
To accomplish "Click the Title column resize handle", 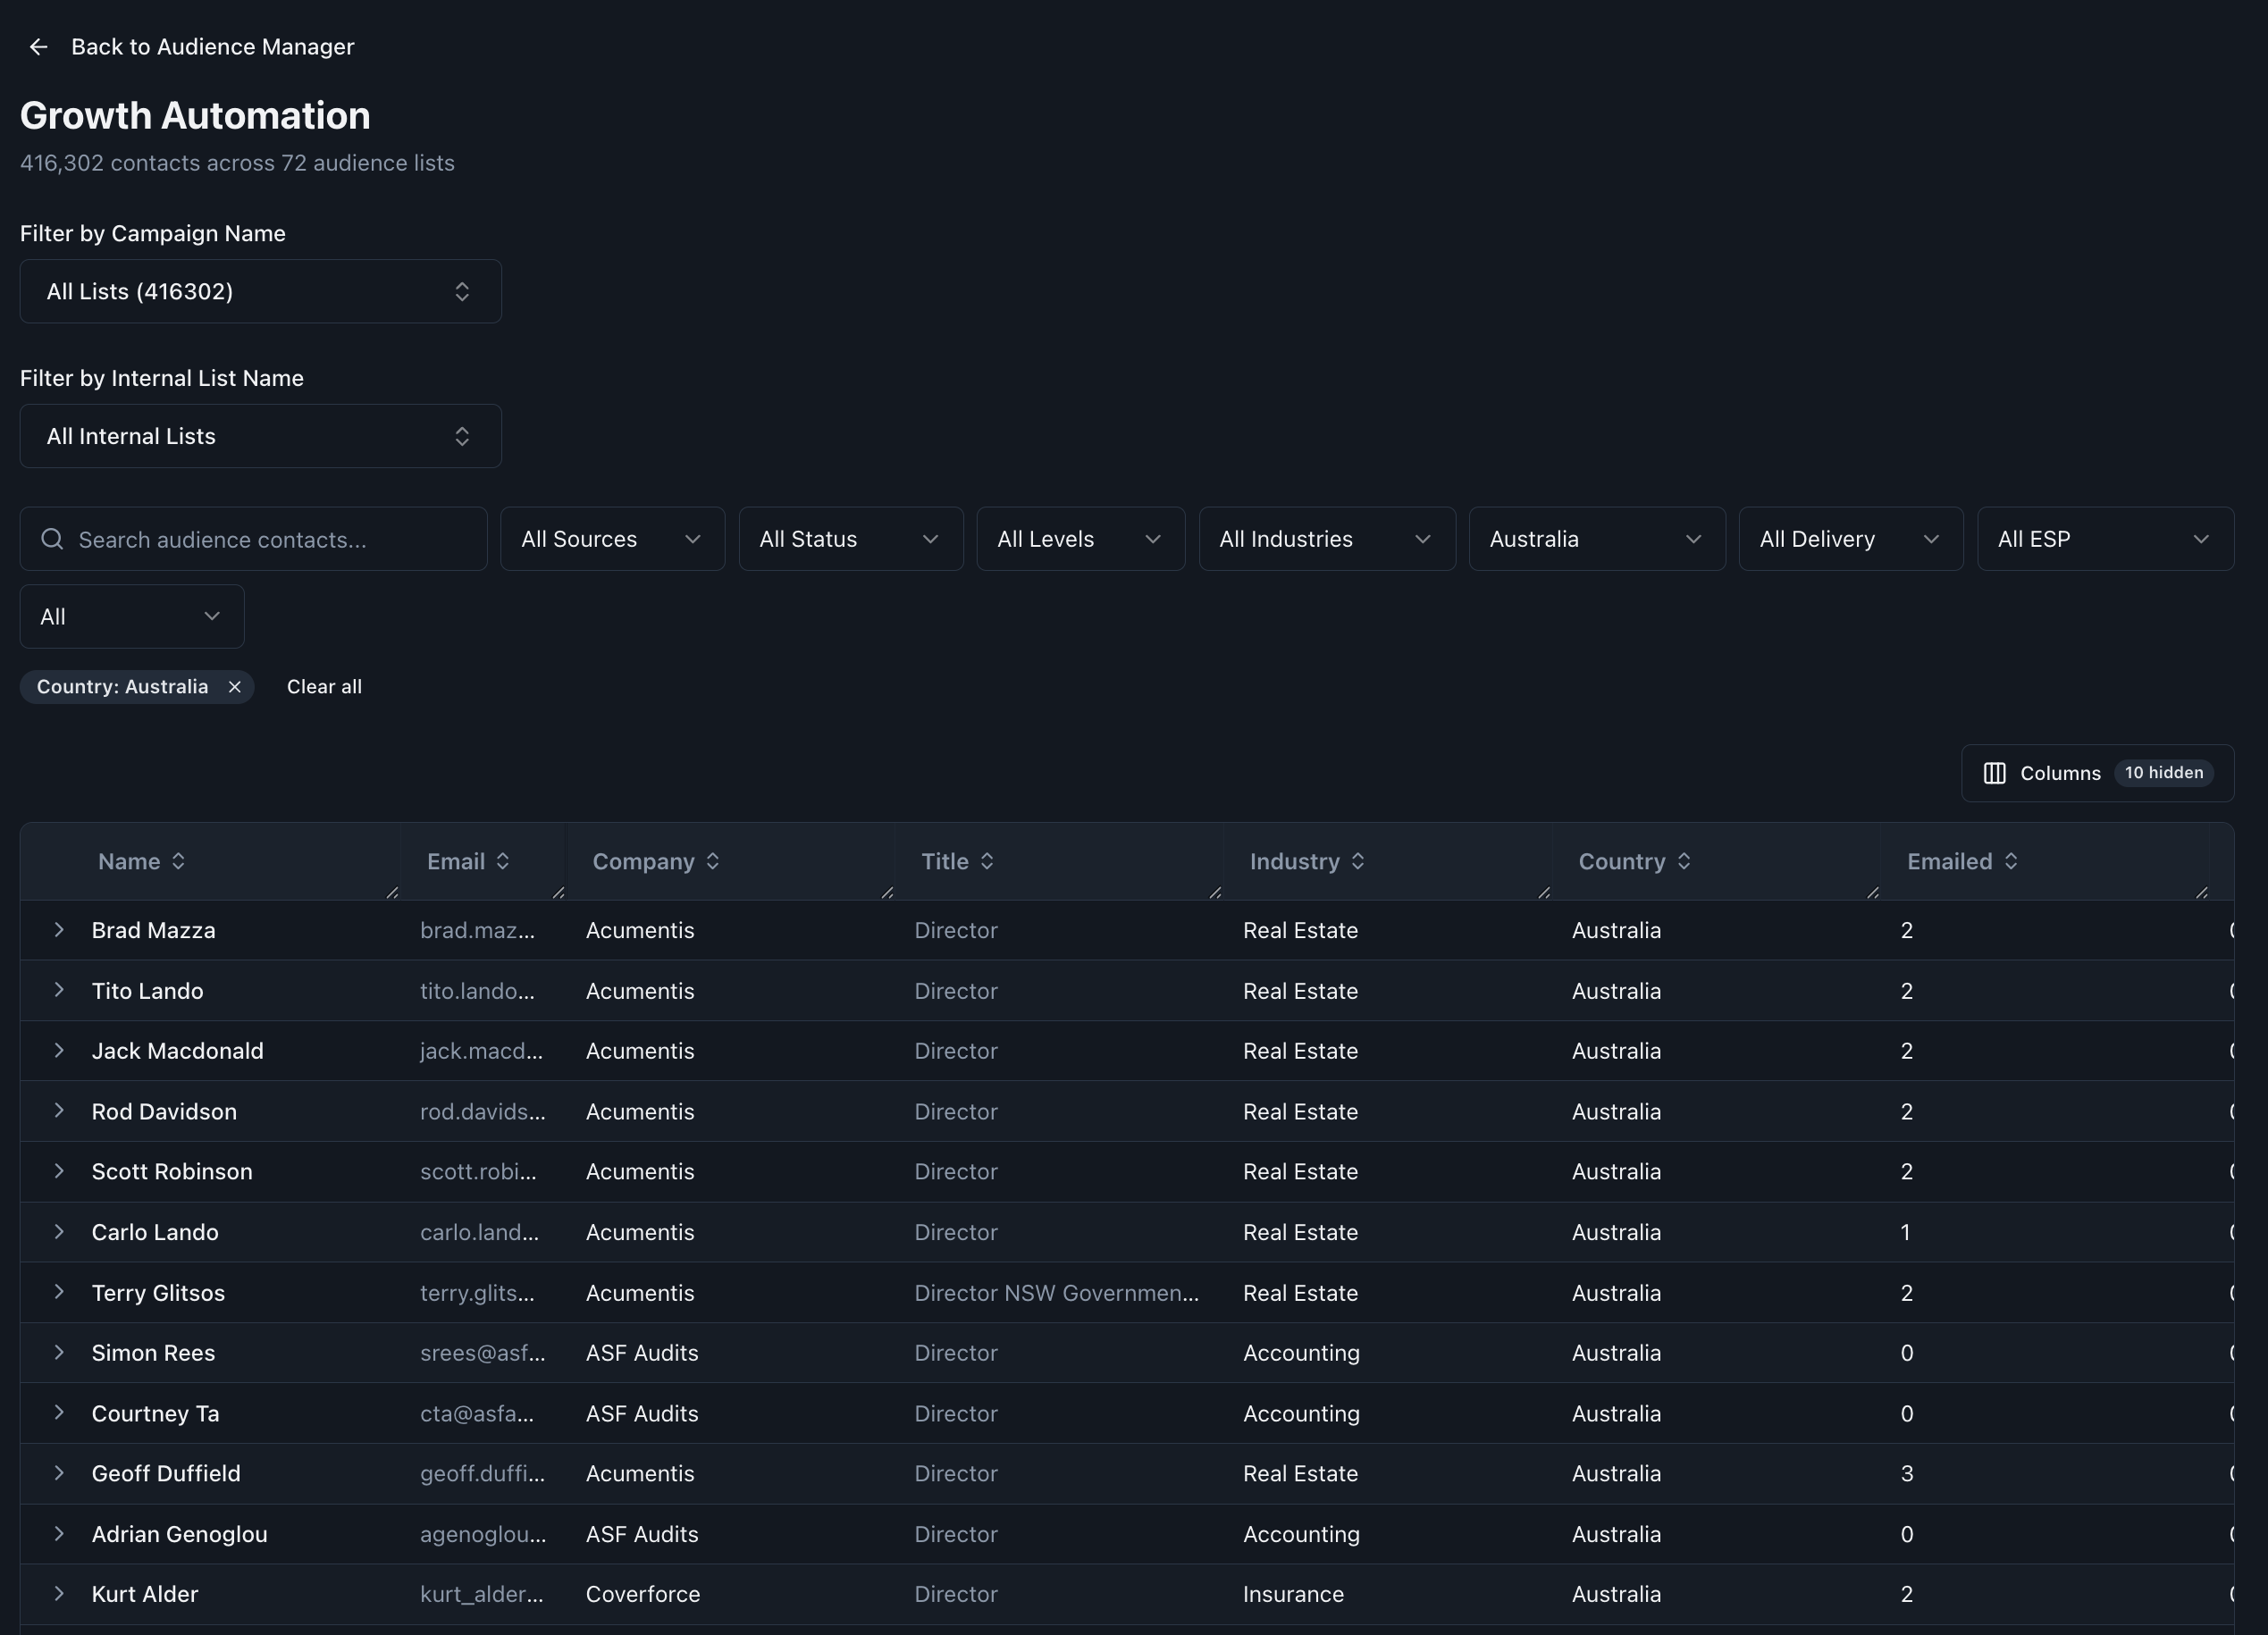I will pos(1215,892).
